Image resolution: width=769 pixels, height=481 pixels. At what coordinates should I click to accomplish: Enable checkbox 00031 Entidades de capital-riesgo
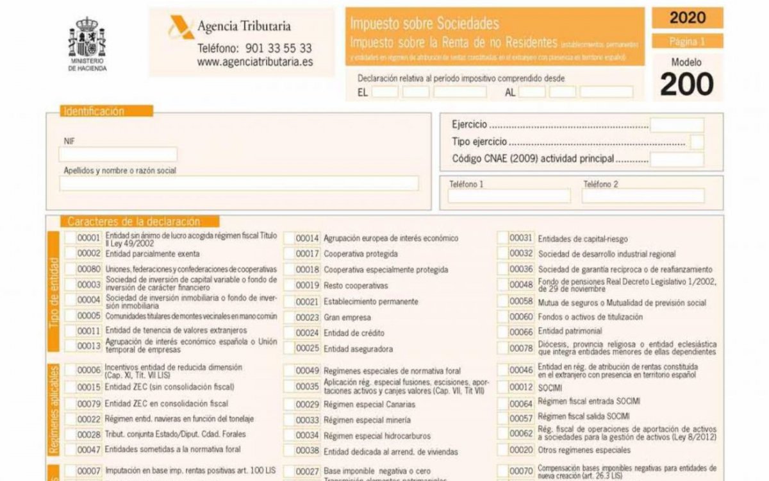[x=502, y=238]
